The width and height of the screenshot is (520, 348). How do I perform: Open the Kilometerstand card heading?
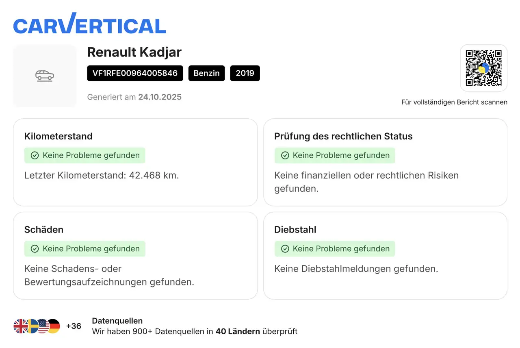58,136
